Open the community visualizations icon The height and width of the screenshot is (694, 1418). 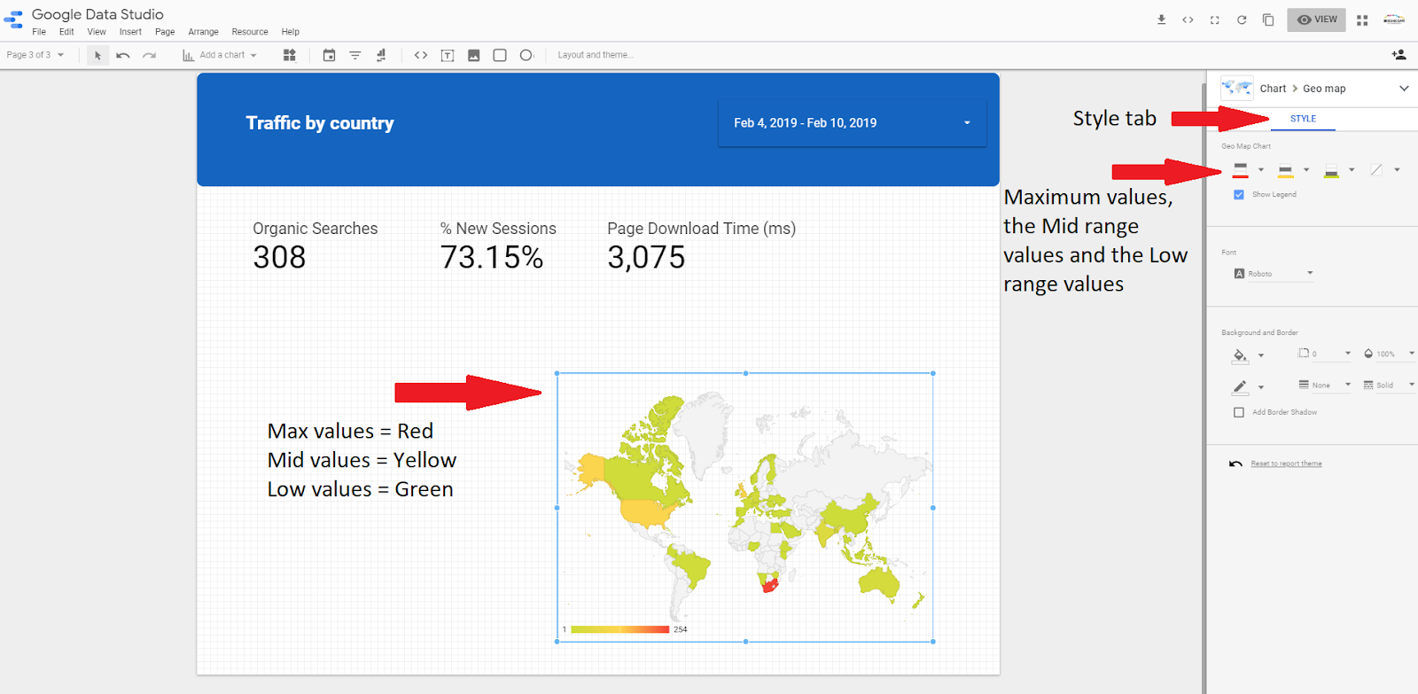(x=289, y=55)
